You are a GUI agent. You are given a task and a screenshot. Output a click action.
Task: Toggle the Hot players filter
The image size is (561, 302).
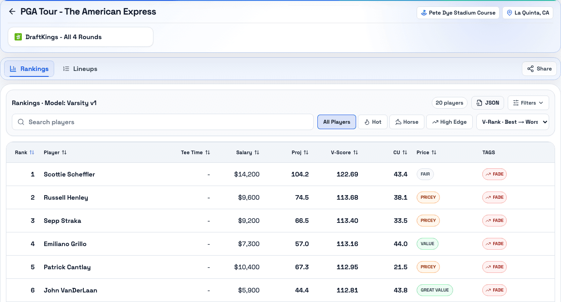[x=373, y=122]
